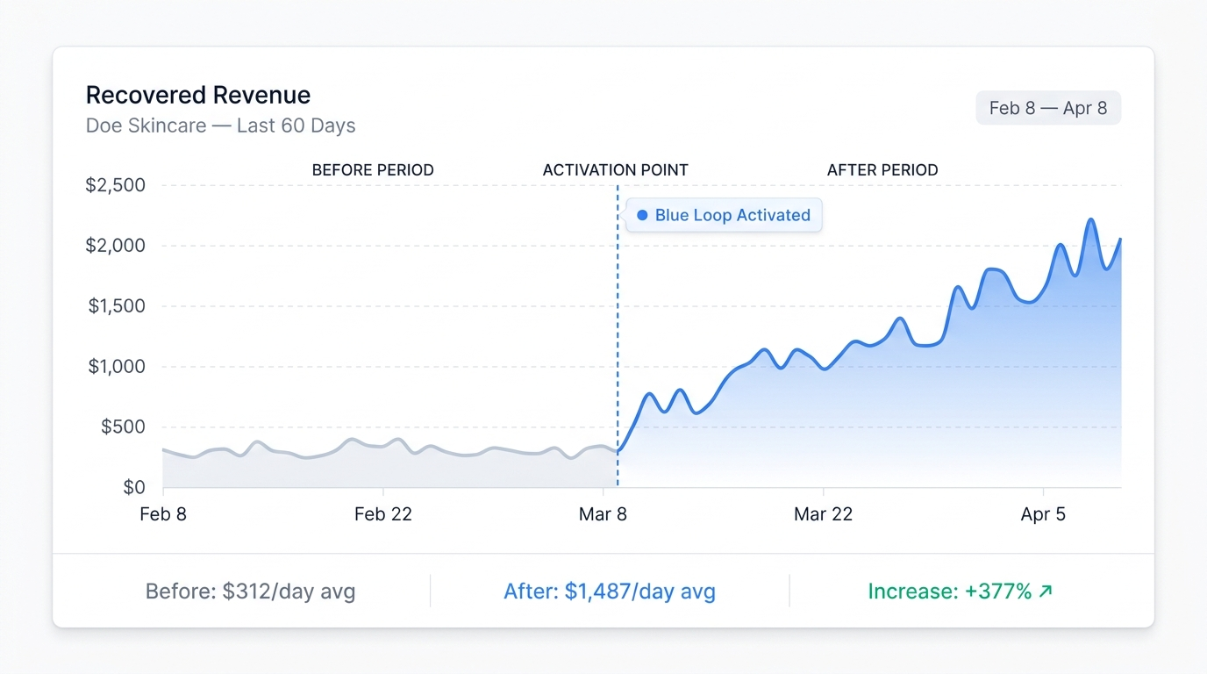Click the Recovered Revenue title
Viewport: 1207px width, 674px height.
(x=197, y=95)
